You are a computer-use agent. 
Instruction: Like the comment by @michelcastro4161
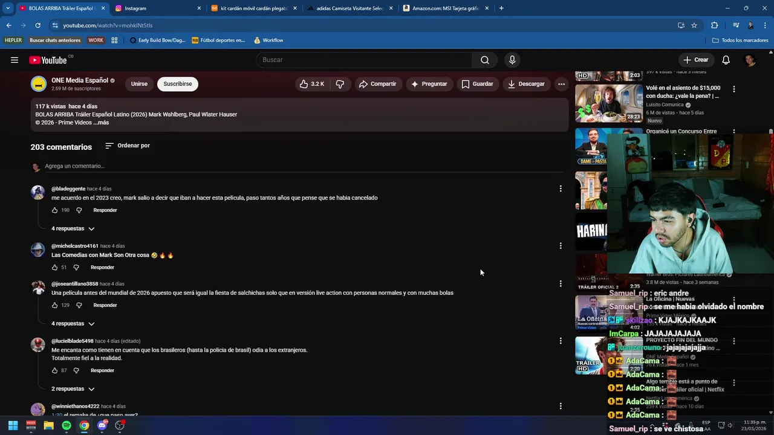click(x=55, y=267)
